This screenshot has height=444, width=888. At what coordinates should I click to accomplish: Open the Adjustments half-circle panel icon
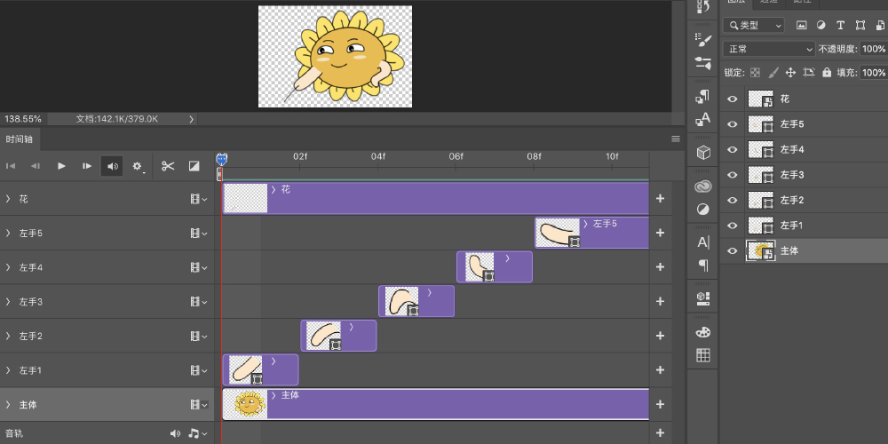[702, 210]
